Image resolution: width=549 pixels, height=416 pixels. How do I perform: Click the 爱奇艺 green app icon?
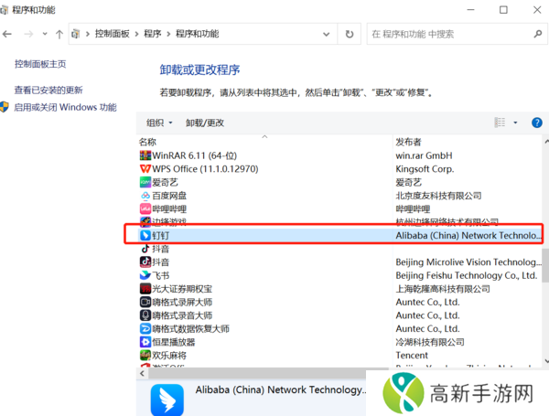145,182
